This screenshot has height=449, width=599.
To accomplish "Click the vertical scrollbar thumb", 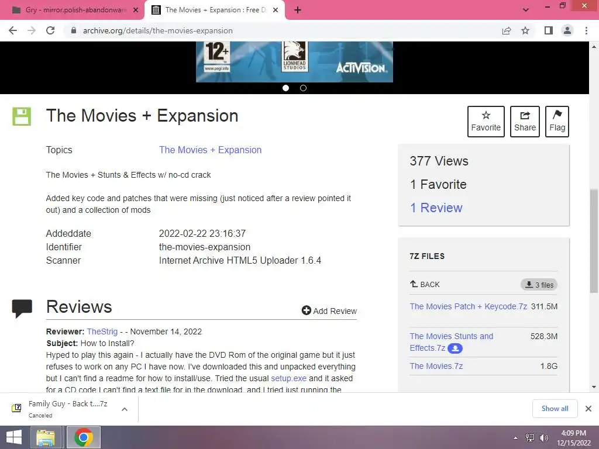I will point(594,241).
